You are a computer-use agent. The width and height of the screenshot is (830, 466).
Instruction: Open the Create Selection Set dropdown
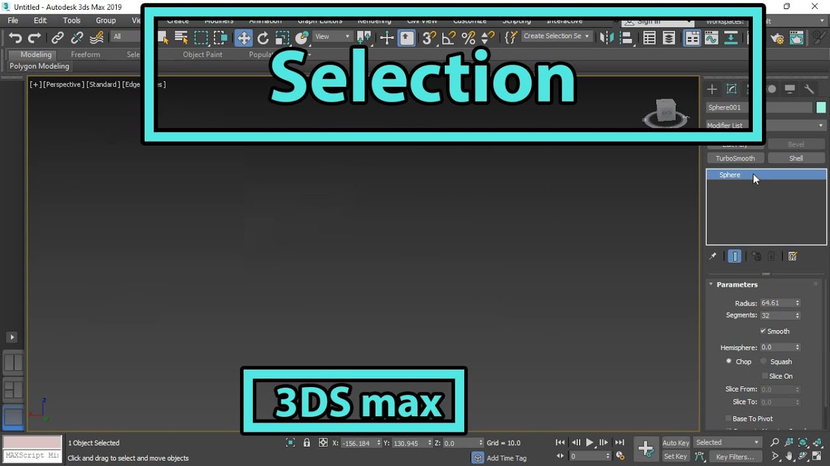click(x=556, y=36)
